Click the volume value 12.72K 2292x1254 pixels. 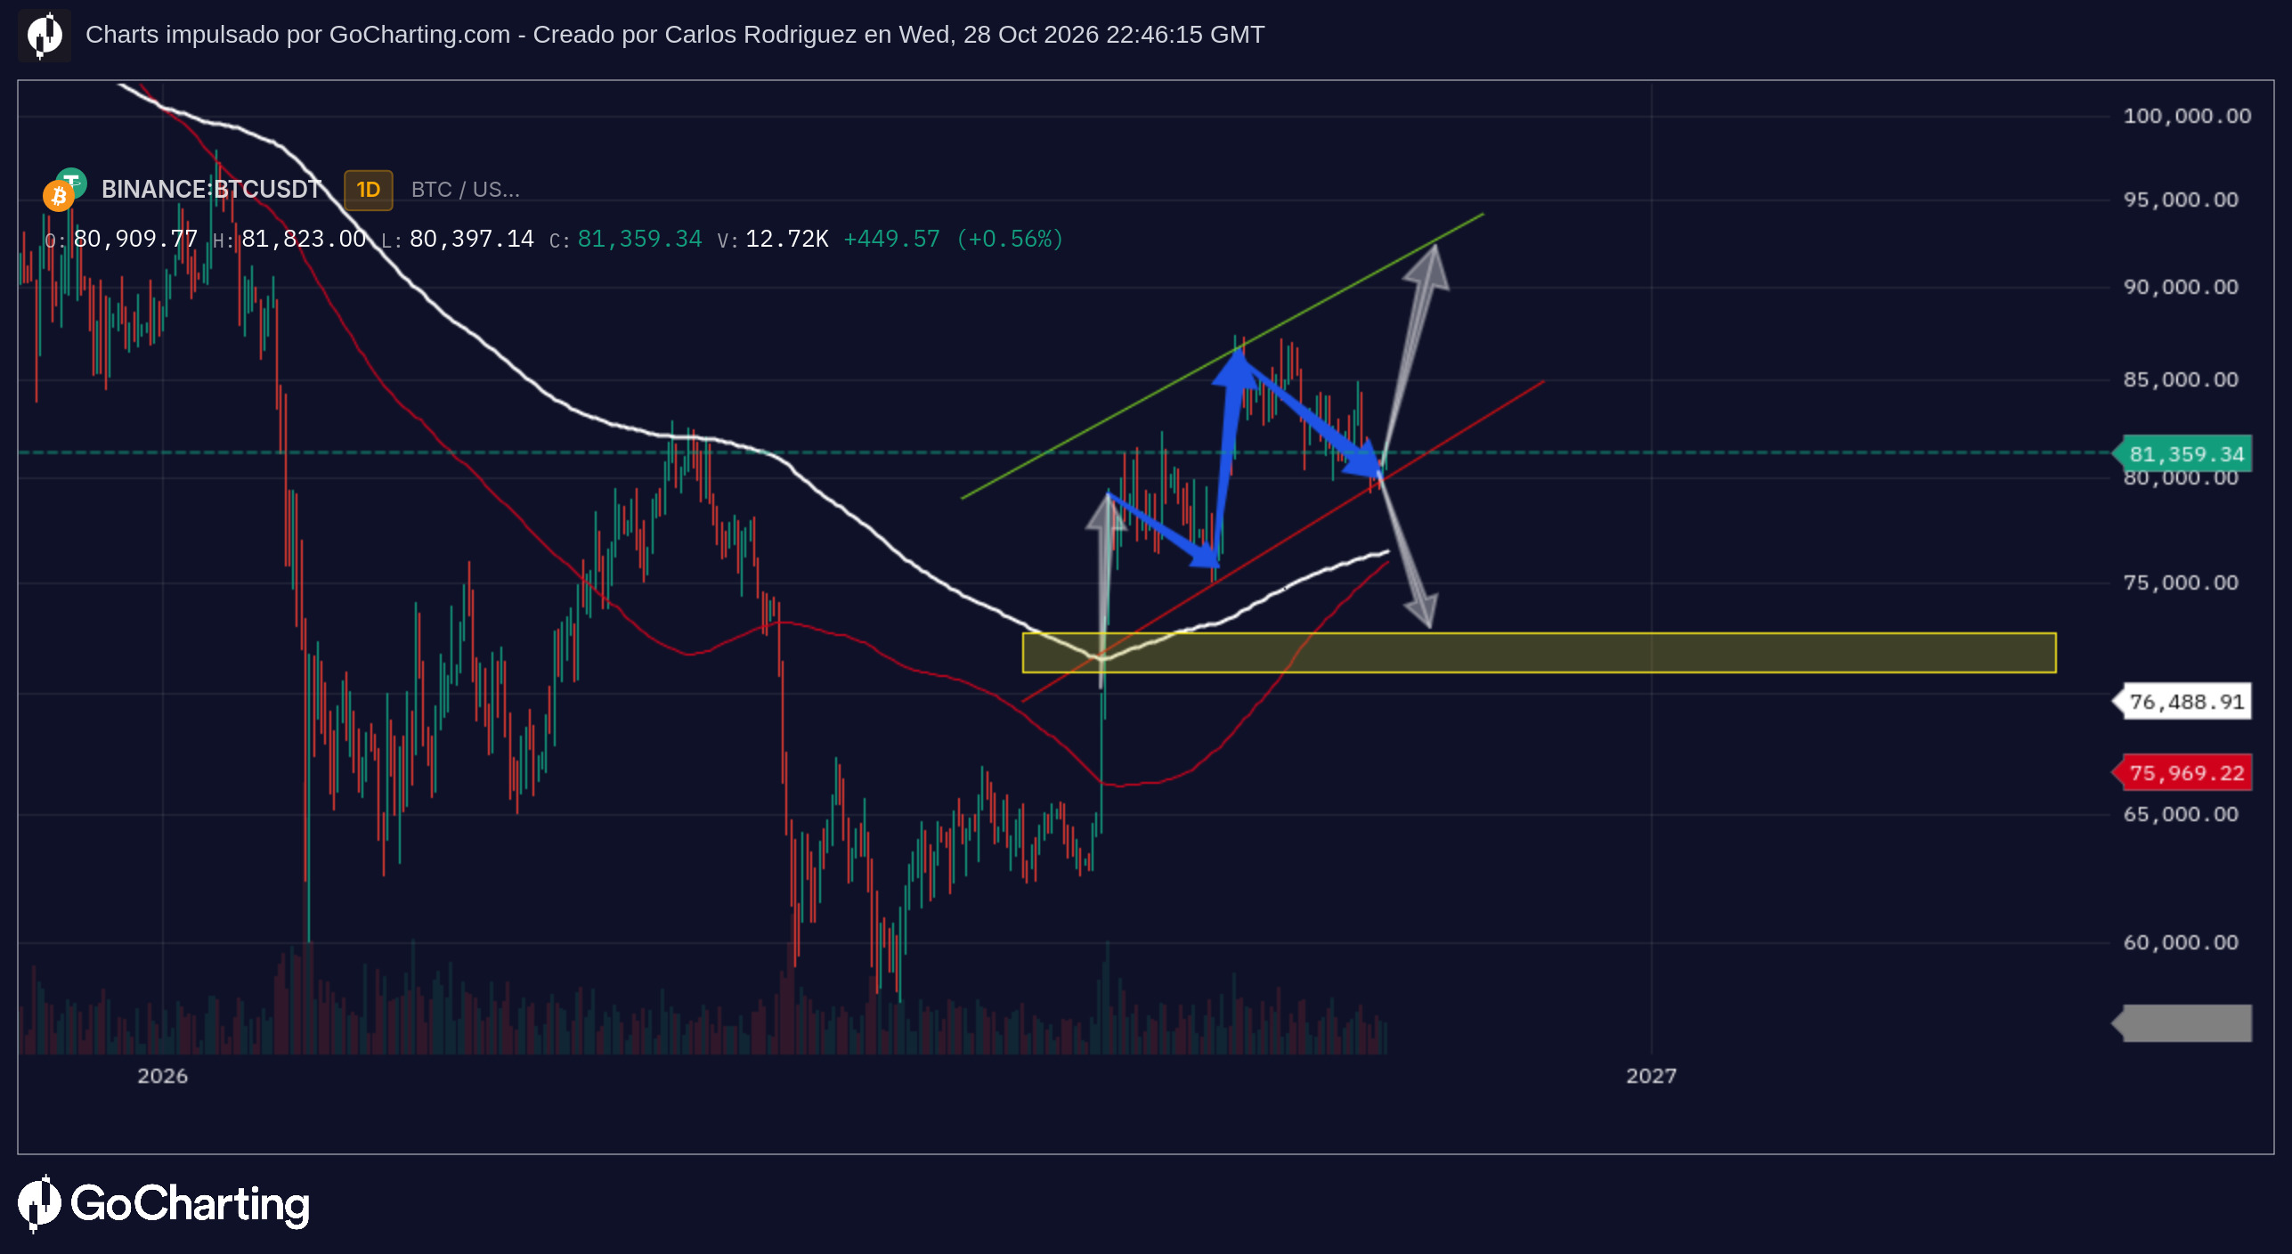(x=787, y=239)
